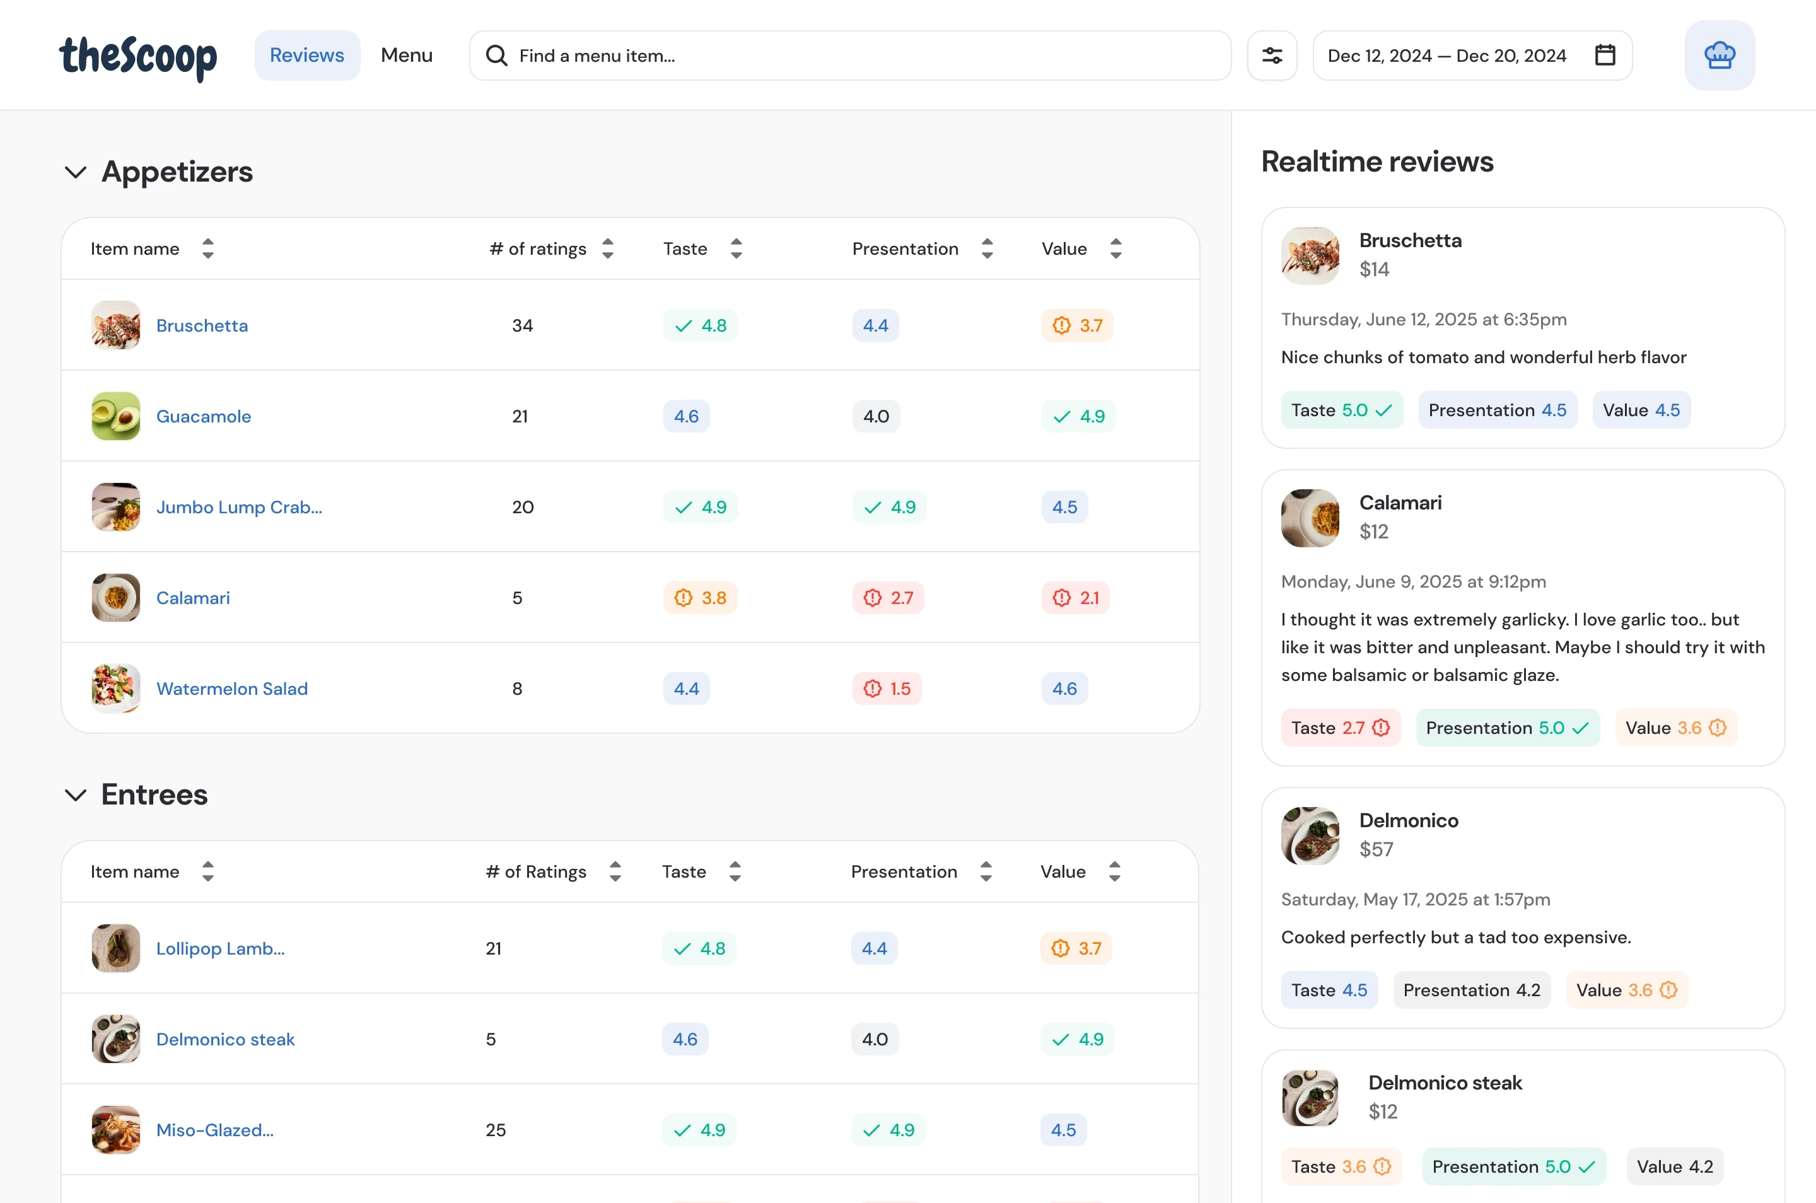Click the Calamari photo in realtime reviews
This screenshot has width=1816, height=1203.
pos(1309,518)
